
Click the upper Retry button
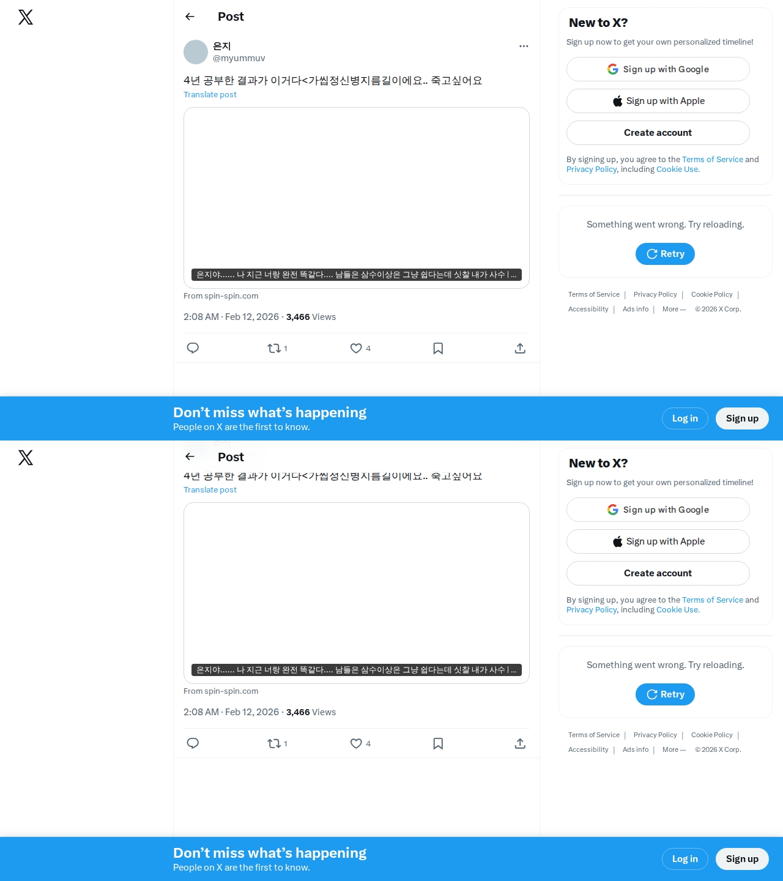click(665, 254)
